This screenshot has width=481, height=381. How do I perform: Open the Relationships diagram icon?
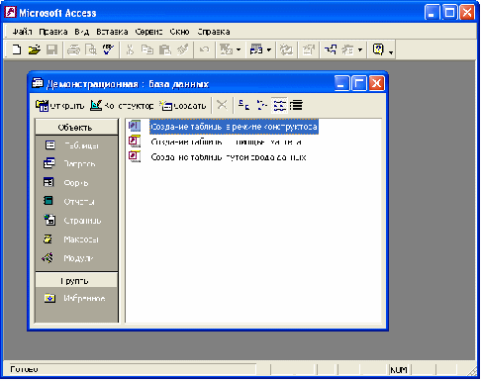(330, 49)
